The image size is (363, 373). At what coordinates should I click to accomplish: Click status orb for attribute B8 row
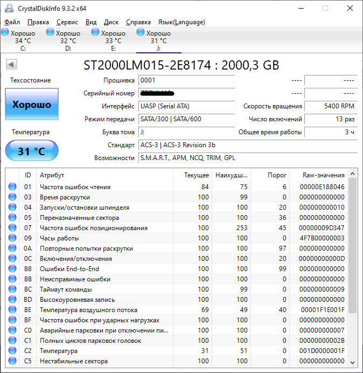point(12,268)
